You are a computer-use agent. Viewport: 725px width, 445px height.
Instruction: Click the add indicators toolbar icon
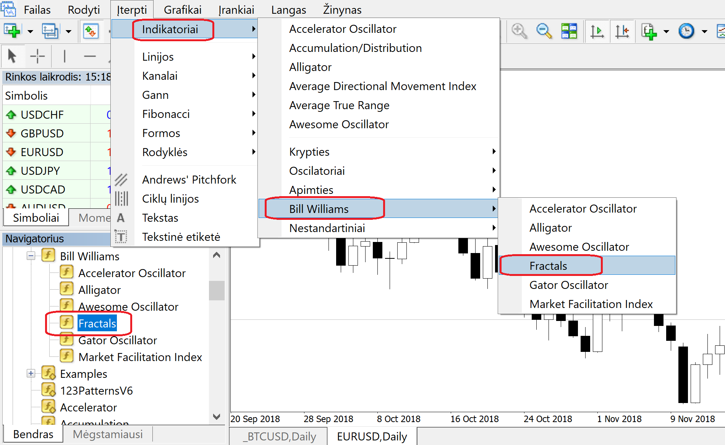click(x=649, y=31)
